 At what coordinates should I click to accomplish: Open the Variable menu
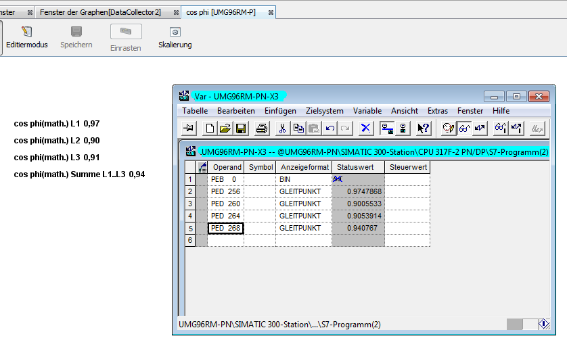tap(367, 110)
